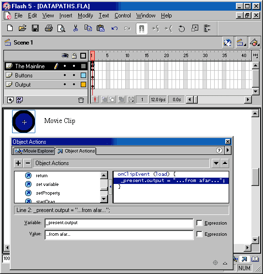
Task: Toggle visibility dot of Buttons layer
Action: 65,76
